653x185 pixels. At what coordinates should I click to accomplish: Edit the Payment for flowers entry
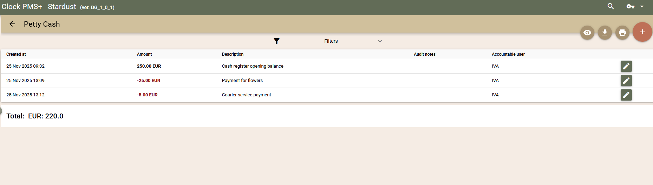tap(626, 81)
